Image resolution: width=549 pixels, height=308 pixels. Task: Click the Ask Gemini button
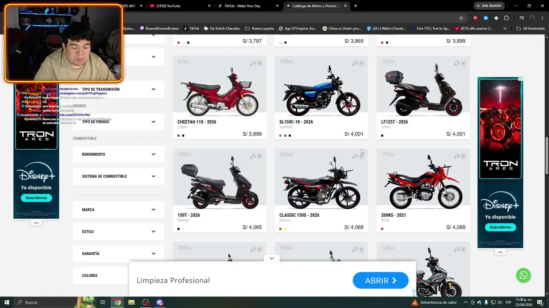(x=489, y=6)
